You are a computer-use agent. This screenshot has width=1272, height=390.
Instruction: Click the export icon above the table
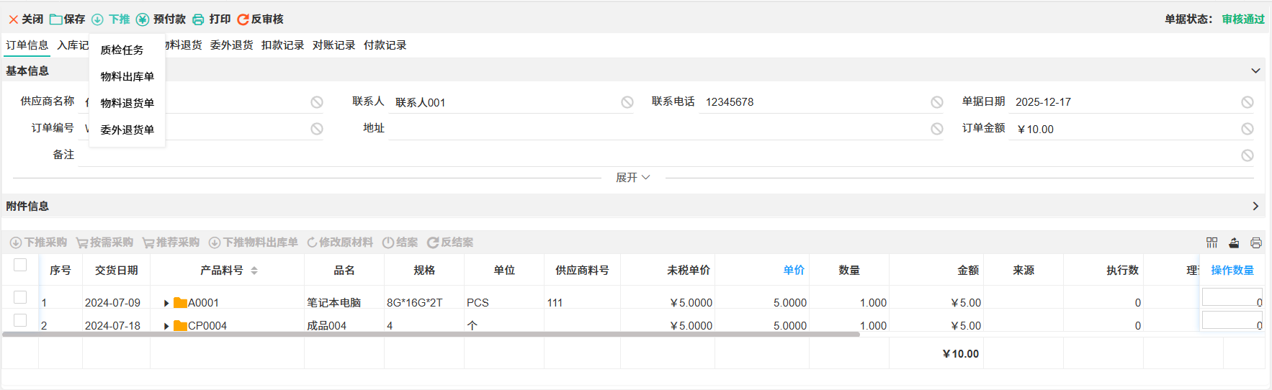[x=1234, y=242]
